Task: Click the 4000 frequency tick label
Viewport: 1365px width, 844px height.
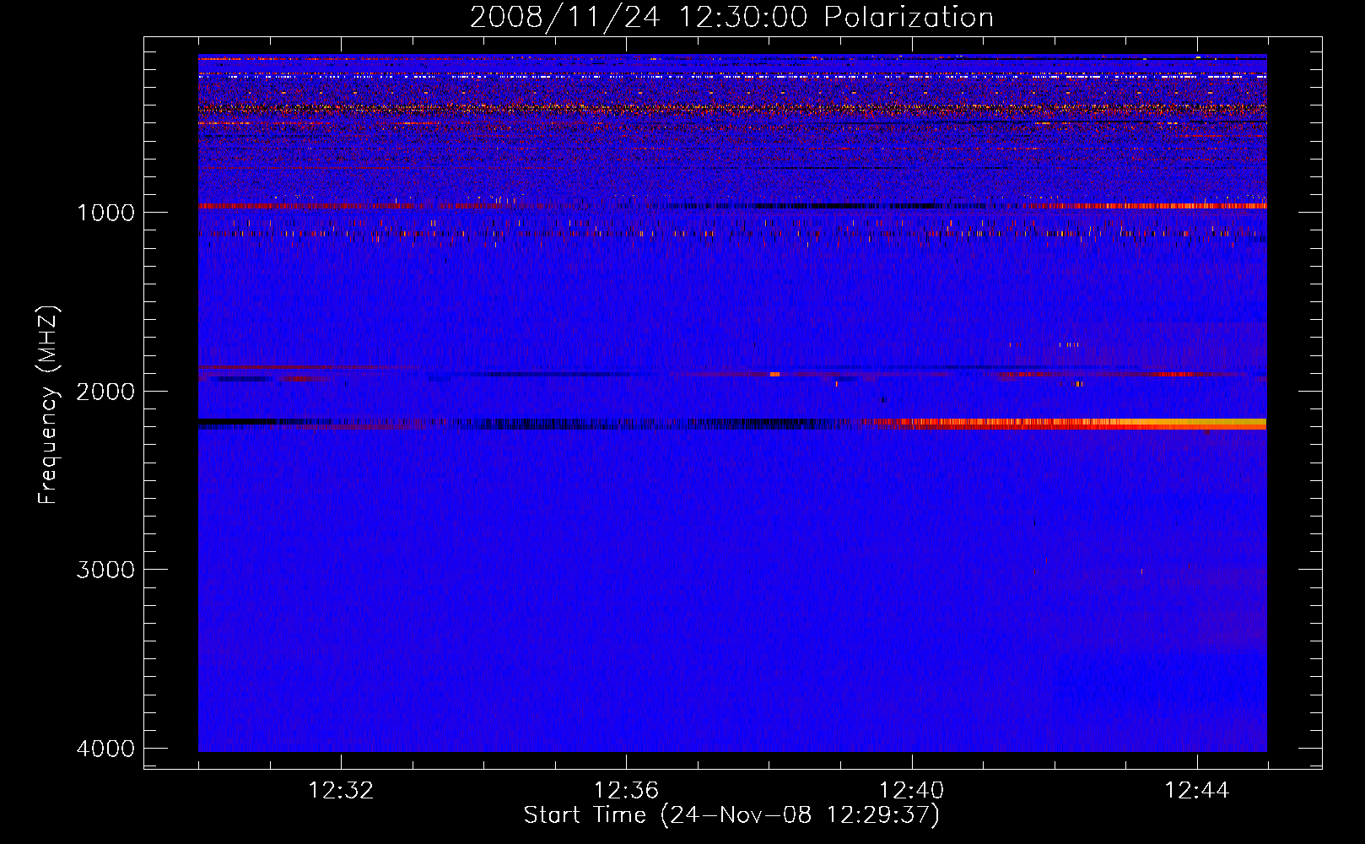Action: point(105,749)
